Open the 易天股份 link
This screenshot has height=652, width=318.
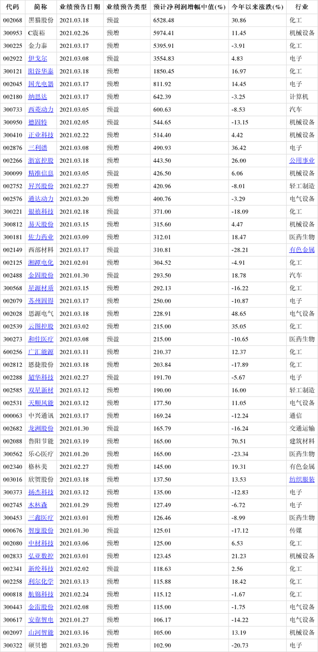[x=41, y=224]
